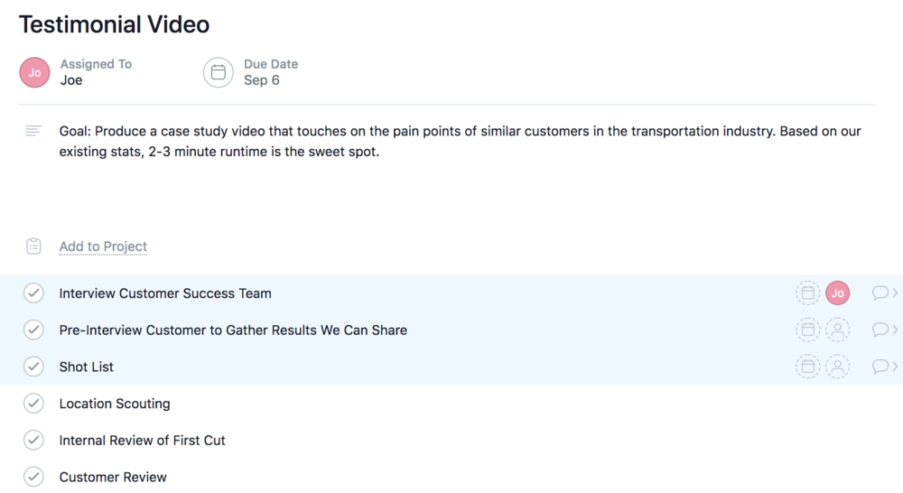The height and width of the screenshot is (493, 903).
Task: Open calendar icon on Shot List subtask
Action: pyautogui.click(x=808, y=367)
